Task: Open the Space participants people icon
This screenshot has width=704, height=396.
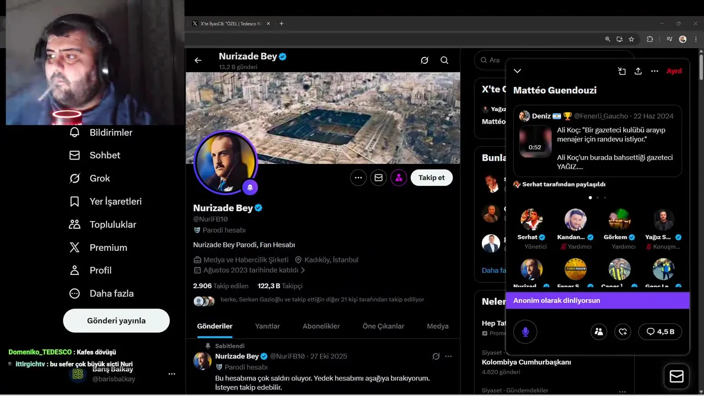Action: (598, 332)
